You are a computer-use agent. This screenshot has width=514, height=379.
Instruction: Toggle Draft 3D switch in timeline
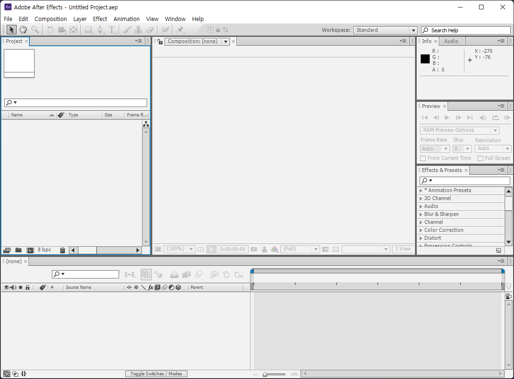coord(158,274)
